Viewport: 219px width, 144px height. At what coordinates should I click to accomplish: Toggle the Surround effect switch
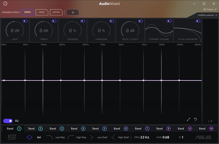(x=112, y=21)
